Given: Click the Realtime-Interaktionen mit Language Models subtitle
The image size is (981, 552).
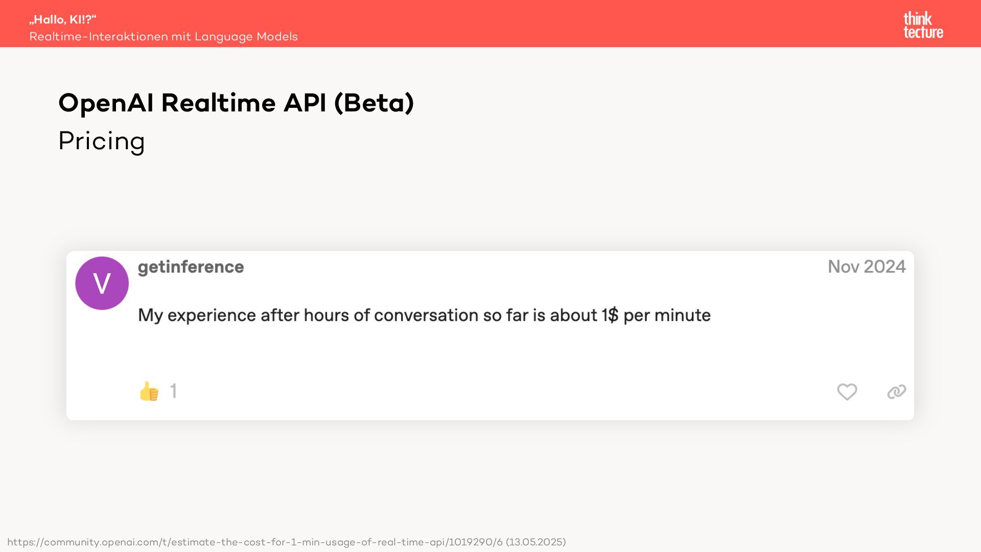Looking at the screenshot, I should tap(163, 37).
